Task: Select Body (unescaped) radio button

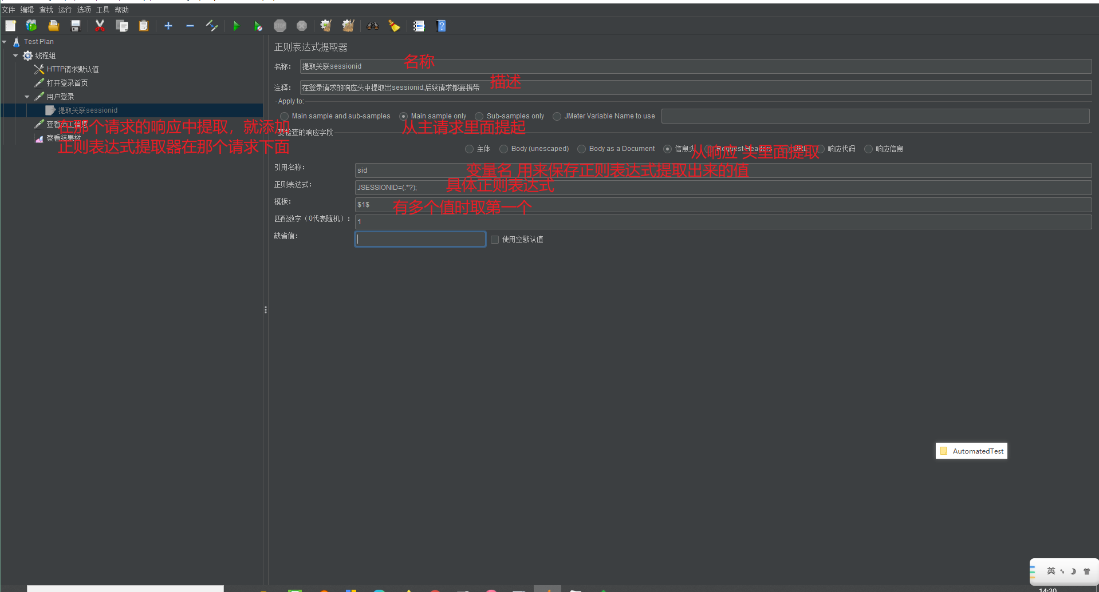Action: pyautogui.click(x=504, y=149)
